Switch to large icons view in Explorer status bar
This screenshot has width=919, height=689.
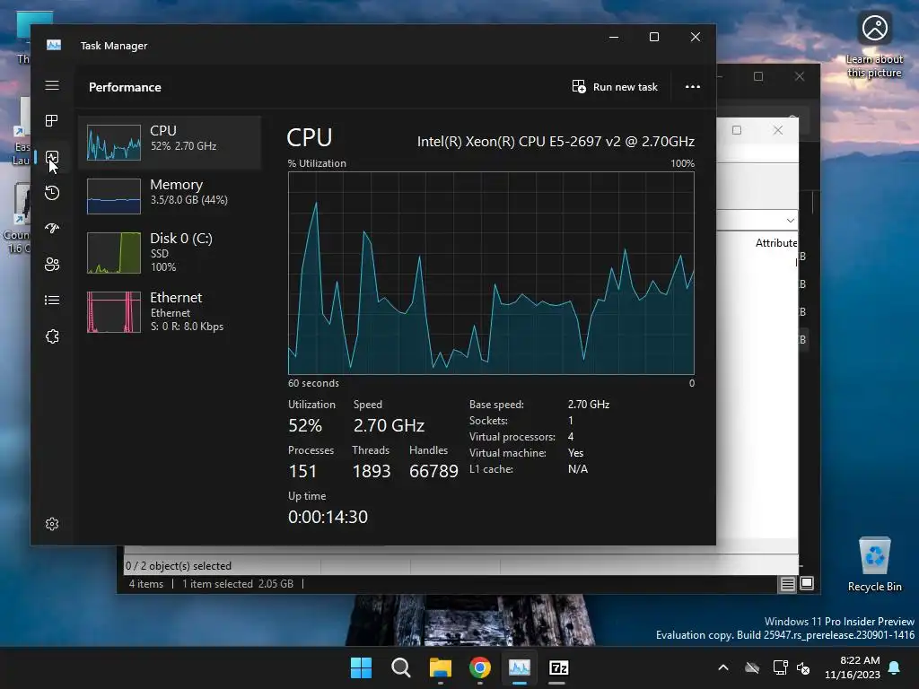(807, 583)
